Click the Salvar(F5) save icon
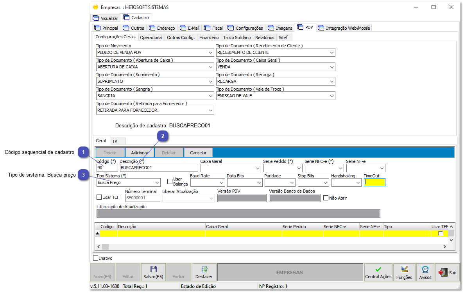 tap(153, 270)
